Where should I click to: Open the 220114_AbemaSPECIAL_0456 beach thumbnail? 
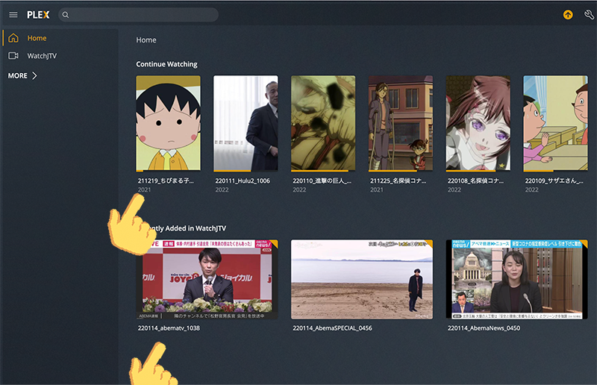click(x=362, y=280)
